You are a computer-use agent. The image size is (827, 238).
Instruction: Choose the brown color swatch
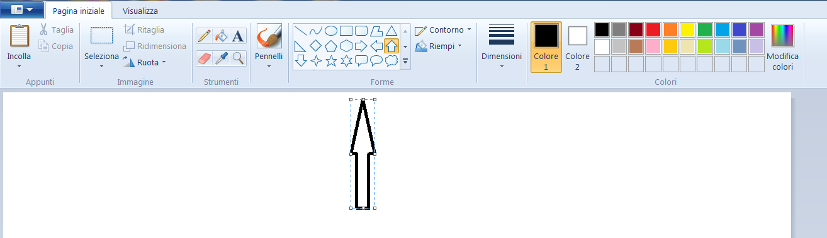pos(636,46)
